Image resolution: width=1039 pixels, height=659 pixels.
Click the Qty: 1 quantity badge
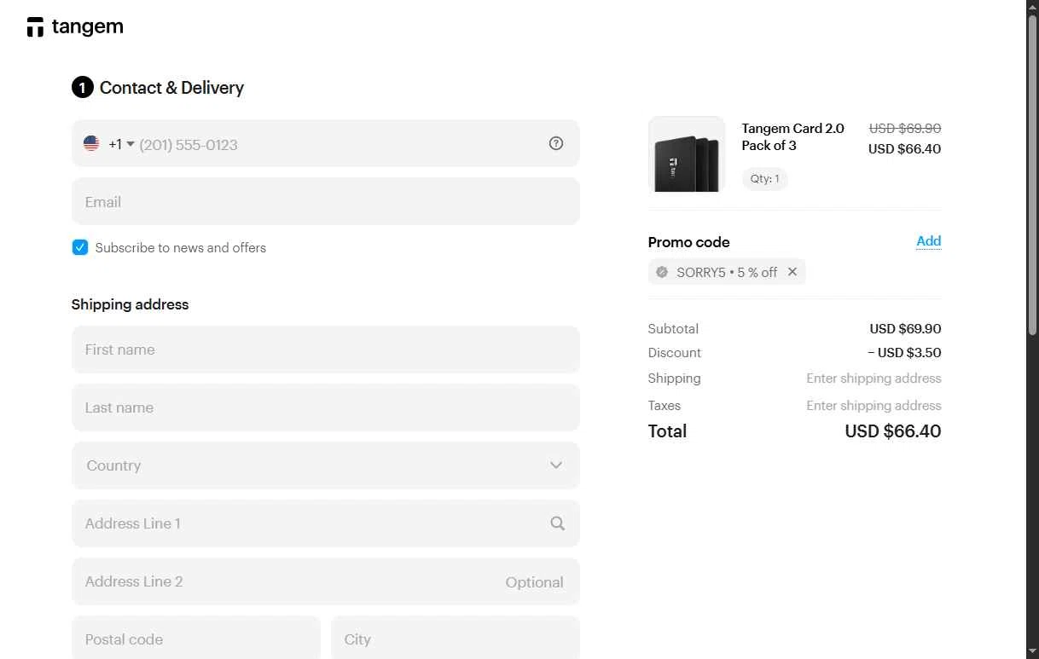pyautogui.click(x=764, y=179)
